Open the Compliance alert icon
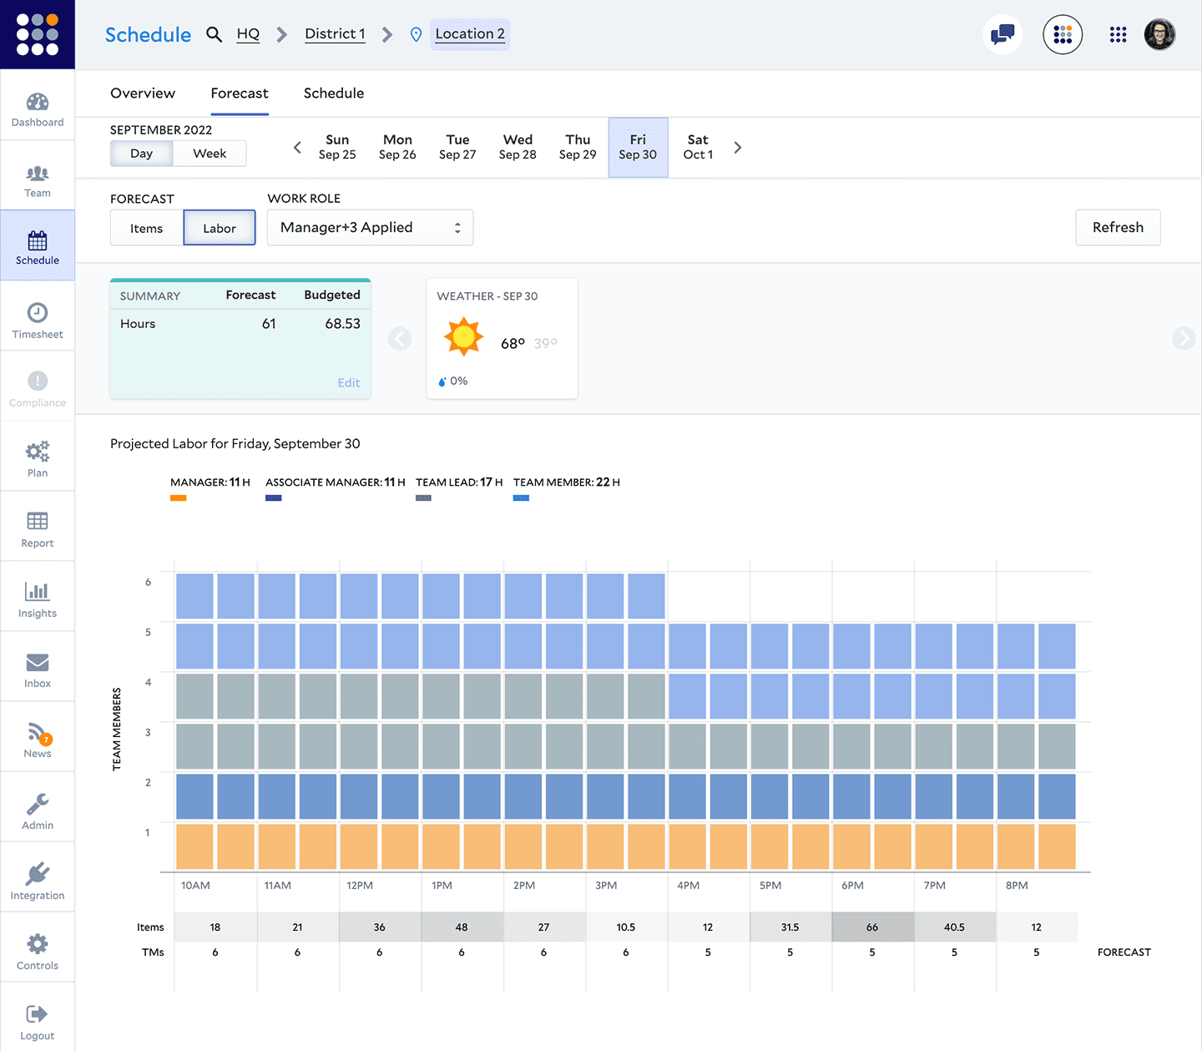This screenshot has height=1051, width=1202. 38,381
